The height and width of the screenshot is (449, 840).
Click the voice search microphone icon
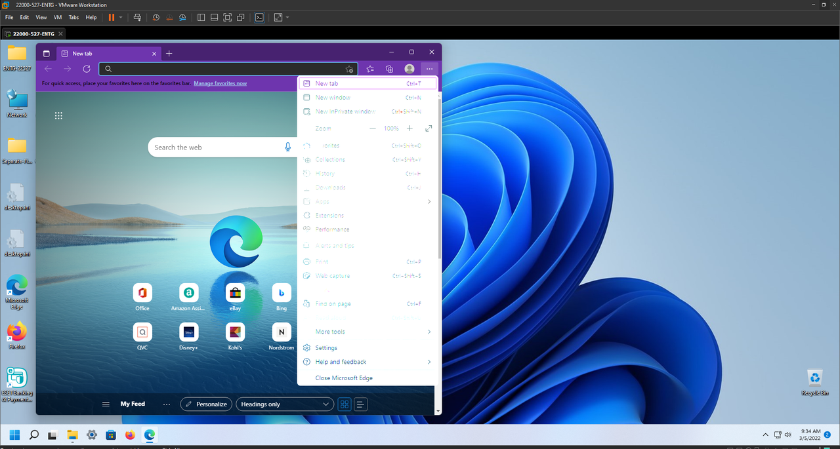tap(287, 147)
